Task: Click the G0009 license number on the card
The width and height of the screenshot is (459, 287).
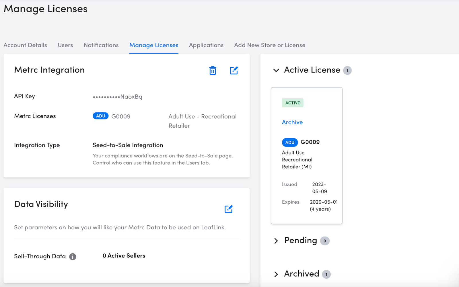Action: pos(310,142)
